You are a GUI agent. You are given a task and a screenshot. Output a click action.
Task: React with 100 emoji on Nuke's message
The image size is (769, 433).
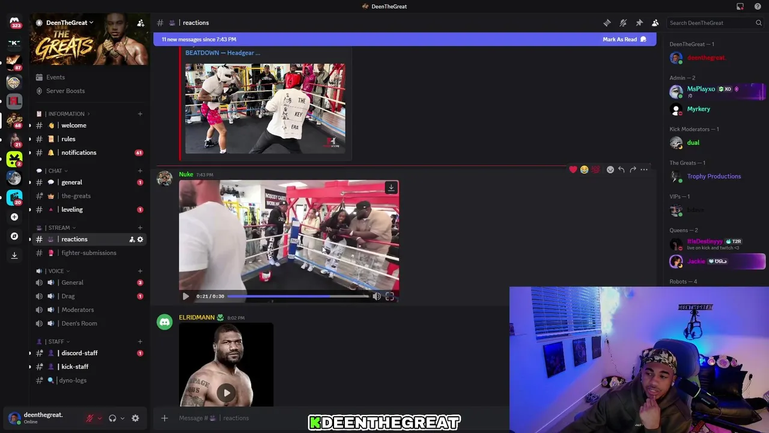(595, 170)
